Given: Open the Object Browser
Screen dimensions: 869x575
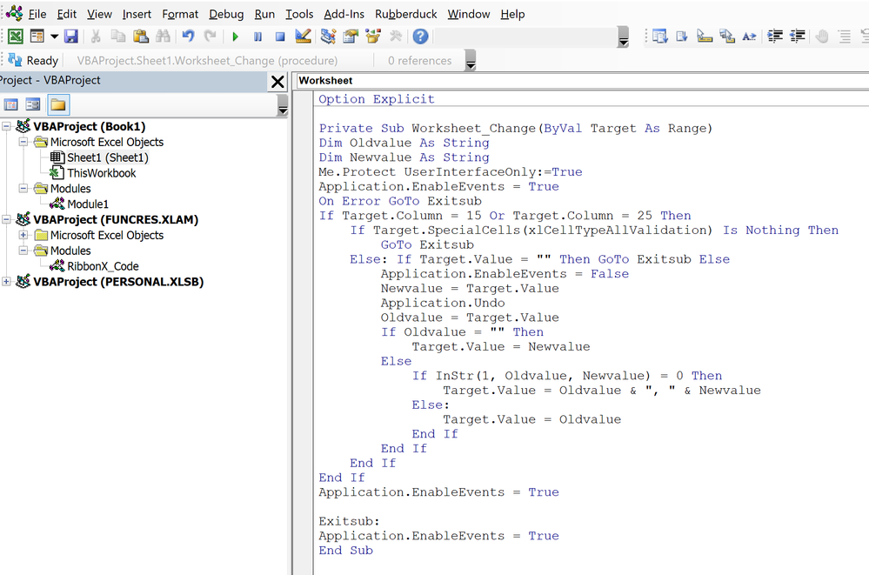Looking at the screenshot, I should [371, 36].
